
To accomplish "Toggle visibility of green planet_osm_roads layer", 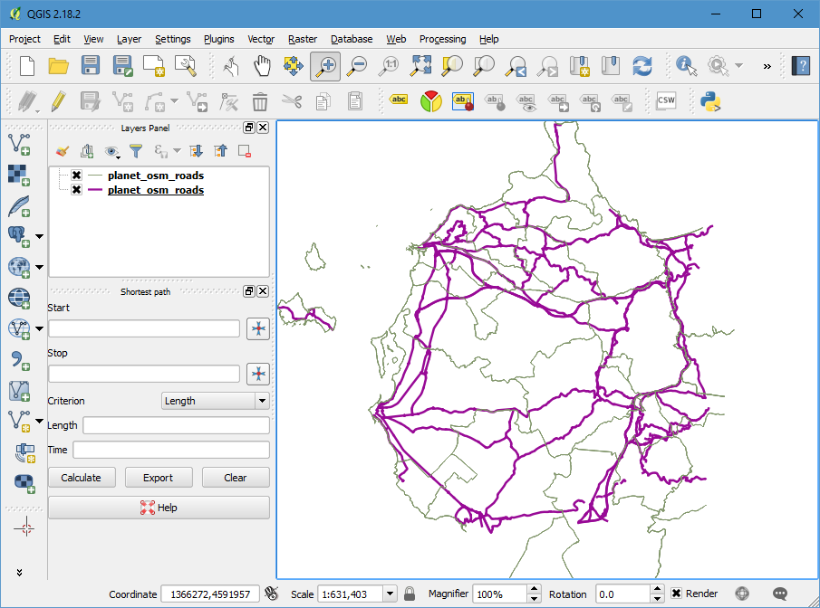I will tap(76, 175).
